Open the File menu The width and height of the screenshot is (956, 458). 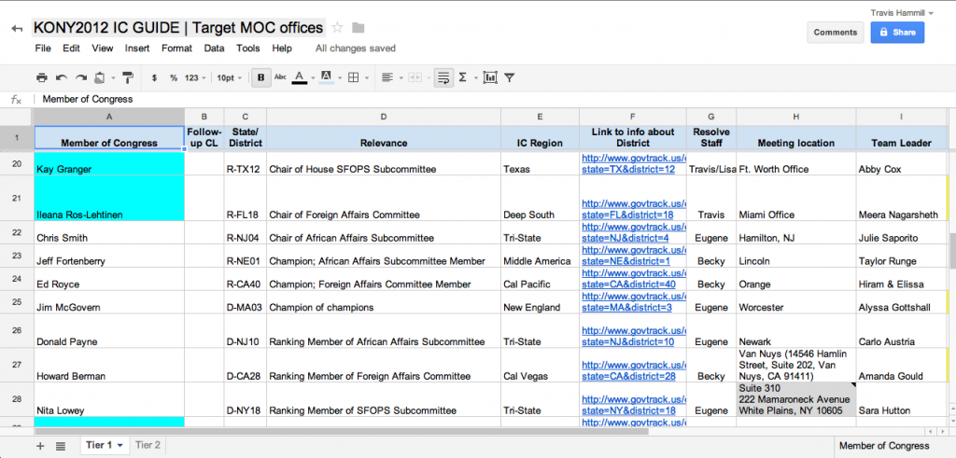coord(43,49)
